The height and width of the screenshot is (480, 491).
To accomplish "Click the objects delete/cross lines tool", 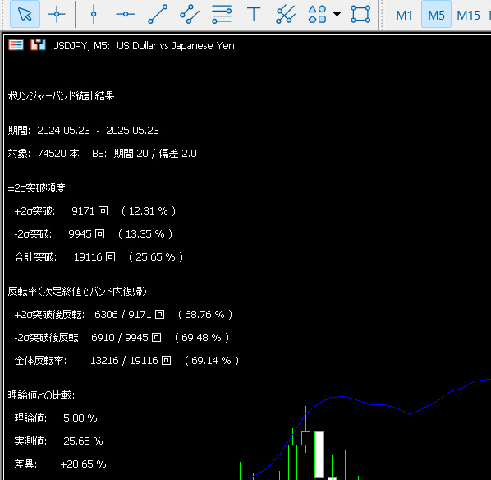I will pyautogui.click(x=286, y=14).
